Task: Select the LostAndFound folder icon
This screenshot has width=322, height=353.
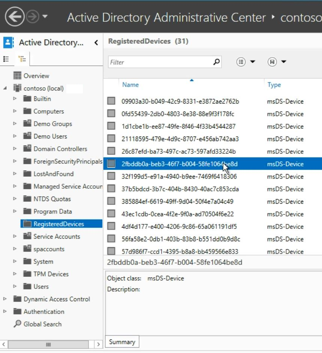Action: pyautogui.click(x=27, y=174)
